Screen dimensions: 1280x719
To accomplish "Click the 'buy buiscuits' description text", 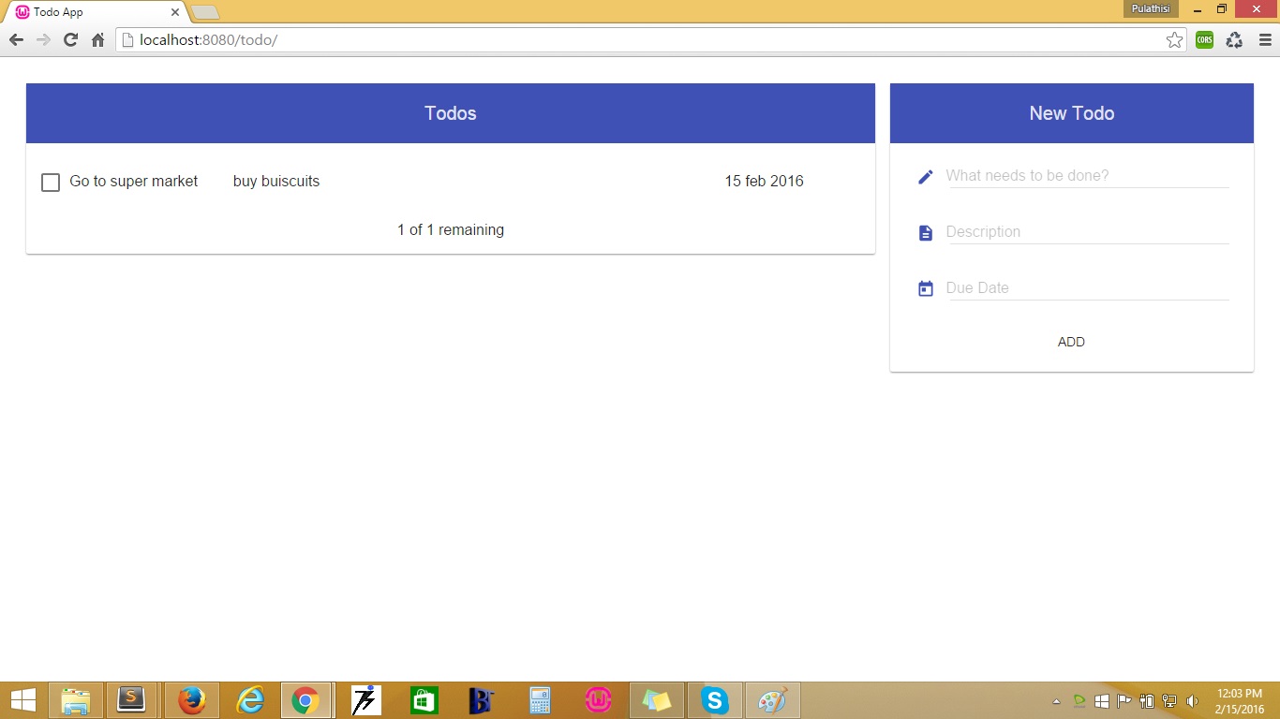I will pos(276,182).
